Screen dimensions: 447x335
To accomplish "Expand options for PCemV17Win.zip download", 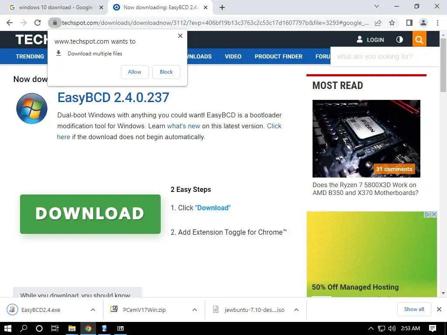I will (x=195, y=310).
